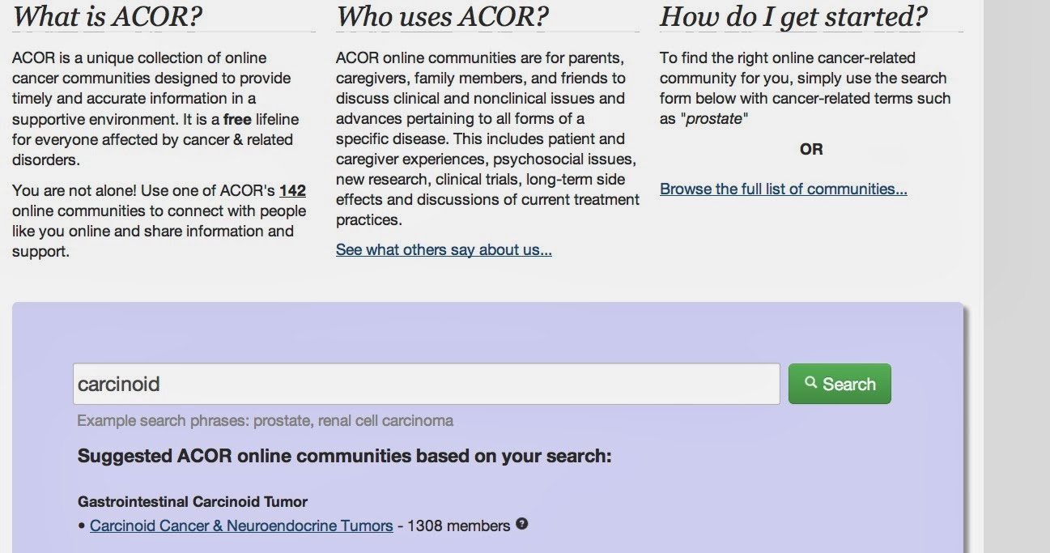The width and height of the screenshot is (1050, 553).
Task: Open the Carcinoid Cancer & Neuroendocrine Tumors link
Action: pyautogui.click(x=241, y=525)
